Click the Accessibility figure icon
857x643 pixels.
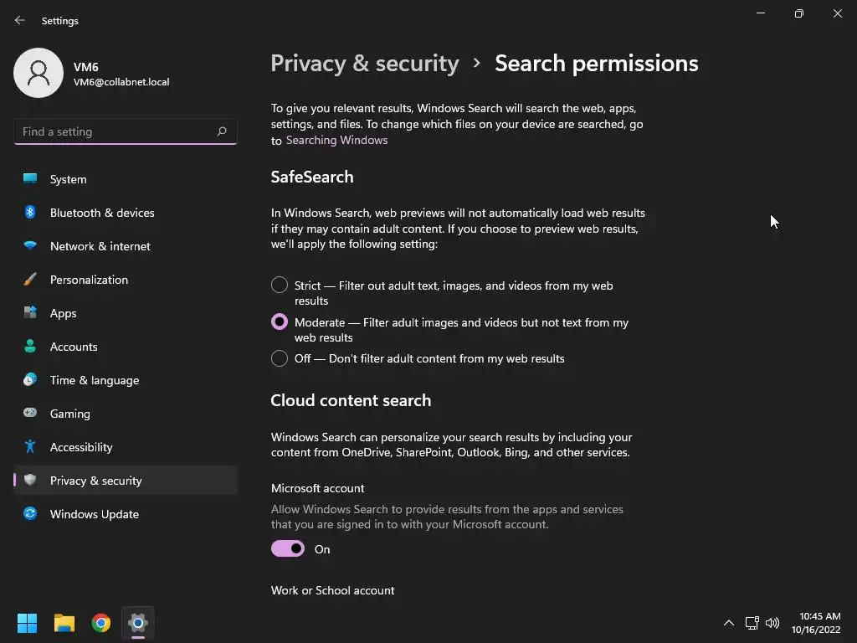click(30, 447)
